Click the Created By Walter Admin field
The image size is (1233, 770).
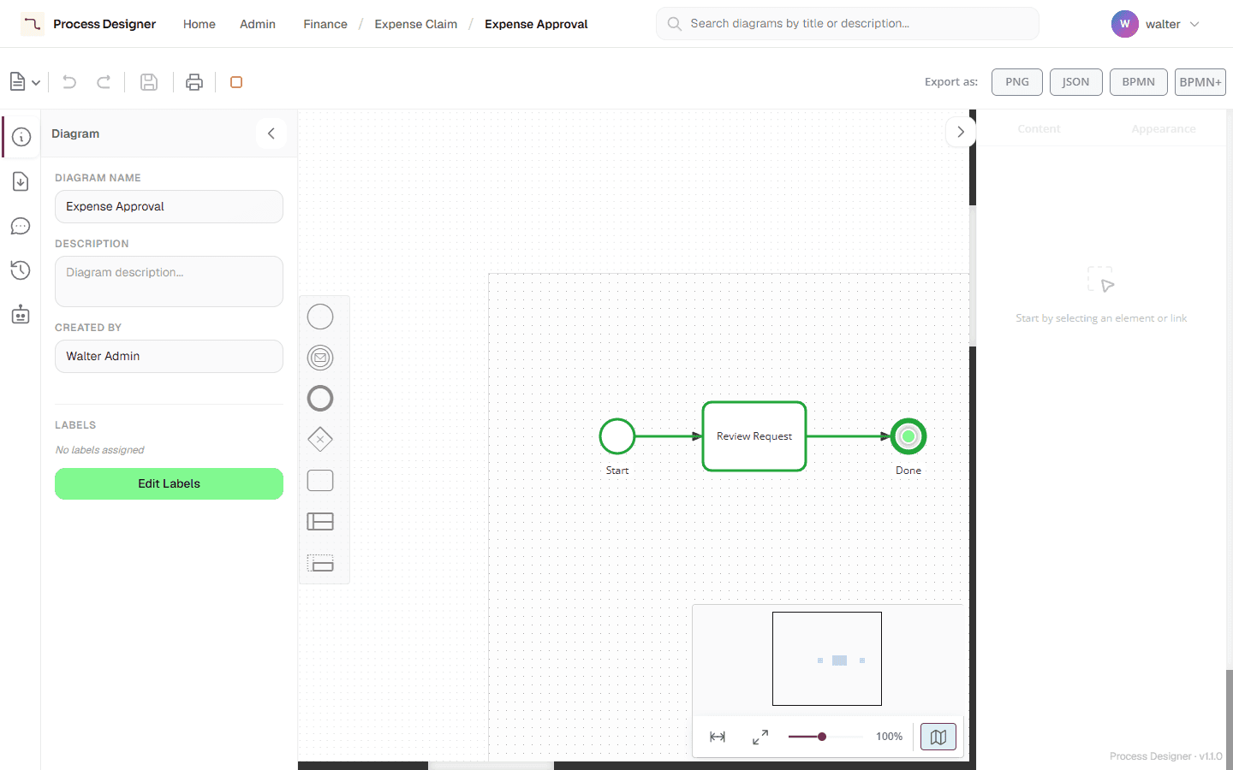(169, 356)
